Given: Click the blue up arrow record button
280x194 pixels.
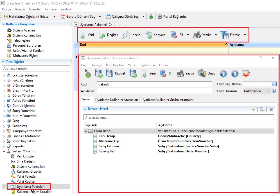Looking at the screenshot, I should (223, 74).
